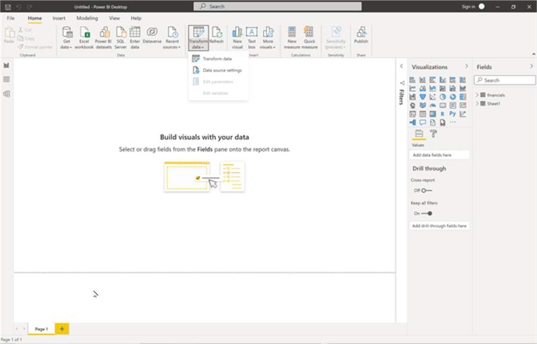Add a new page with plus button
This screenshot has width=537, height=344.
[x=62, y=328]
